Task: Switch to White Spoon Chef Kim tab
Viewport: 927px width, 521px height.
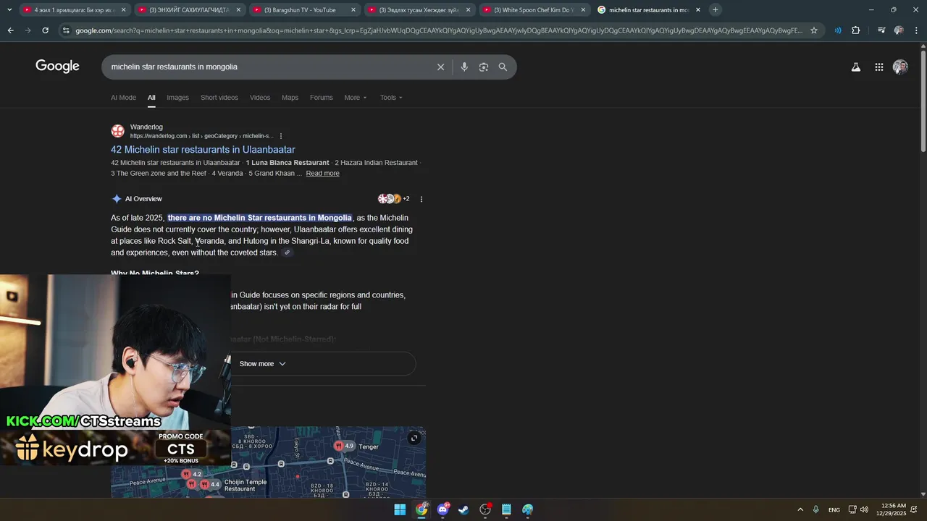Action: (x=533, y=10)
